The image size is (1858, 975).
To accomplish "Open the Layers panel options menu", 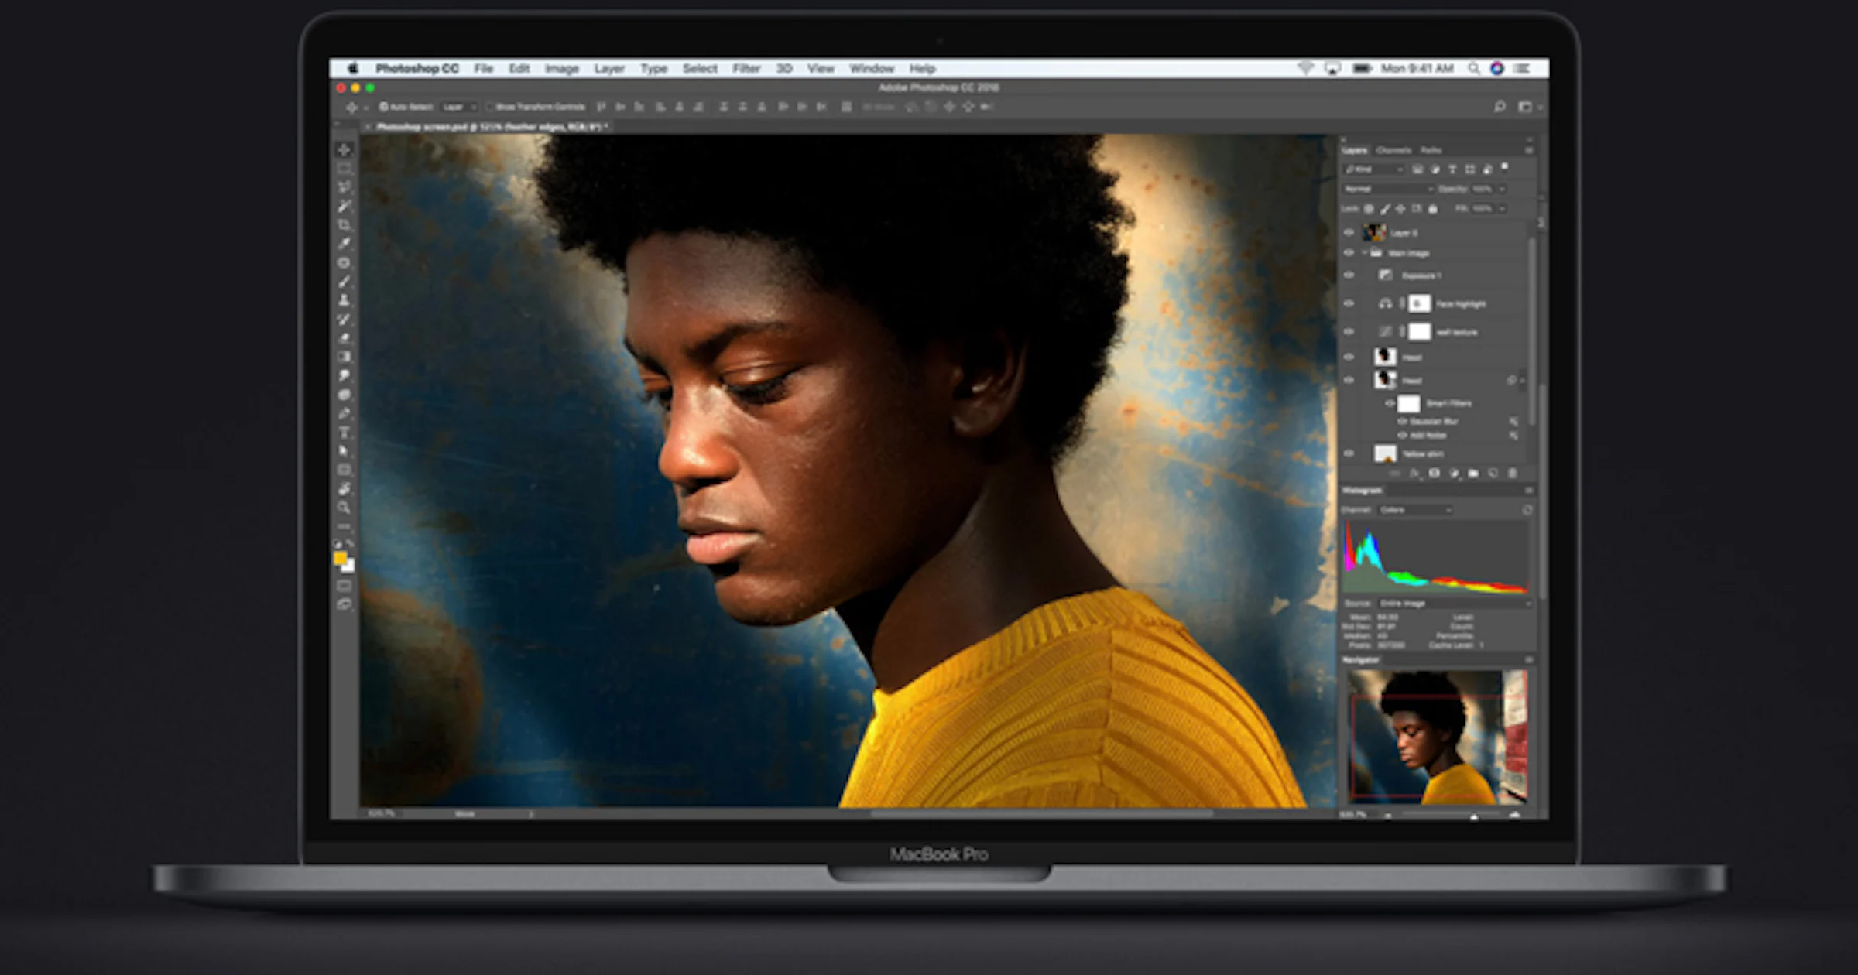I will [1529, 150].
